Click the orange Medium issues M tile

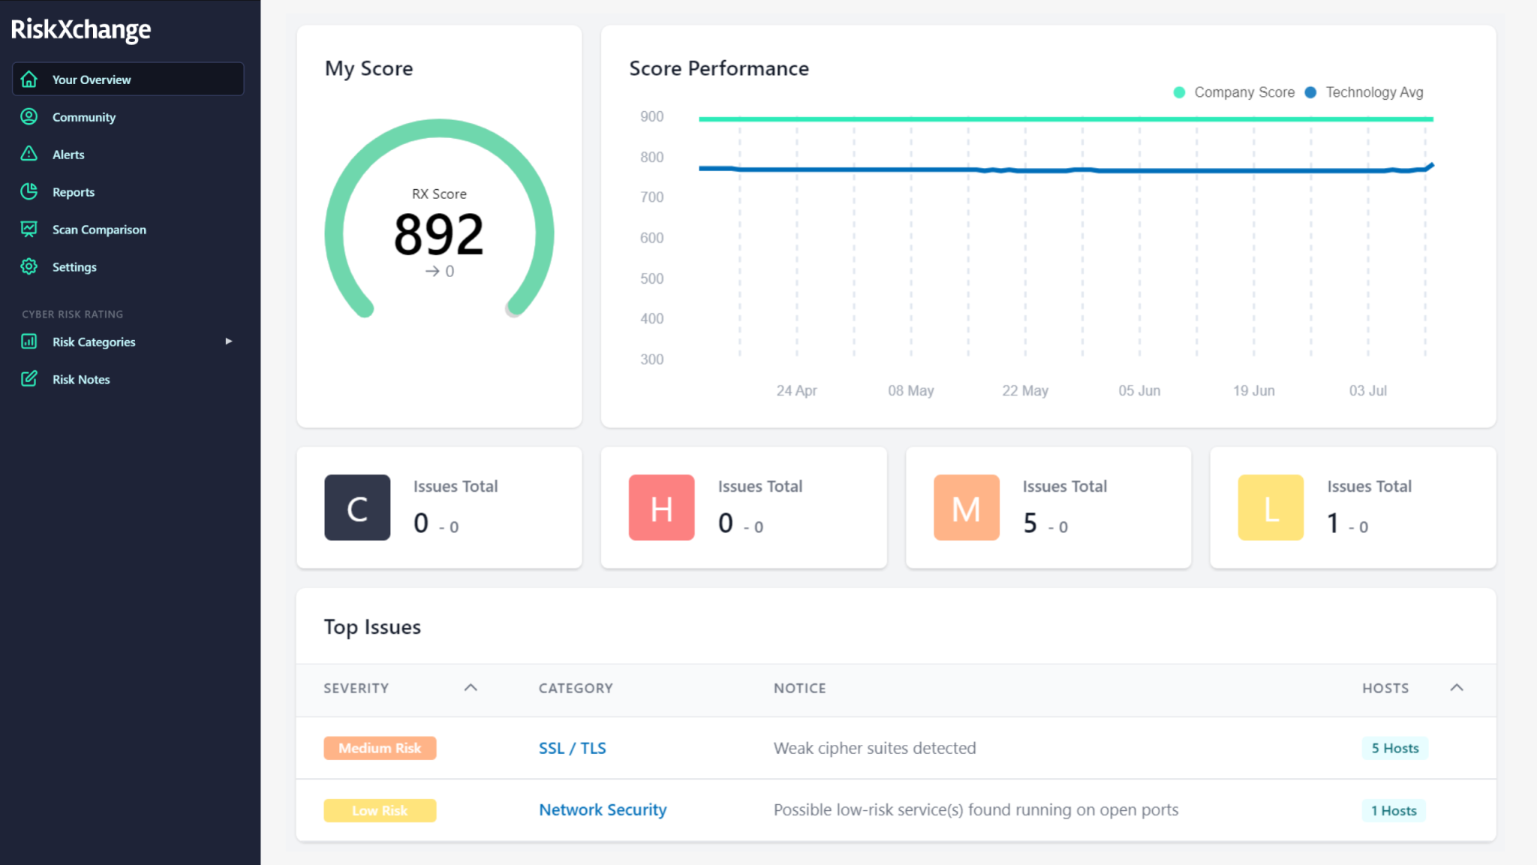coord(966,508)
